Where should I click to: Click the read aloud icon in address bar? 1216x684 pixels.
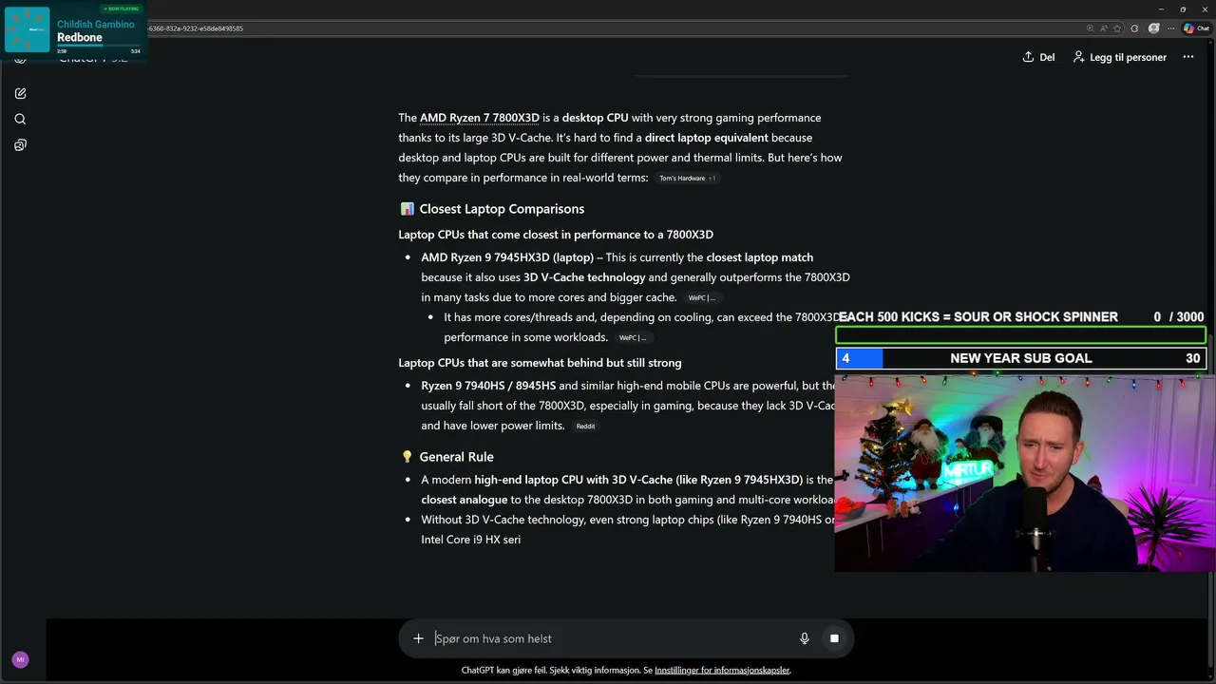pos(1104,28)
